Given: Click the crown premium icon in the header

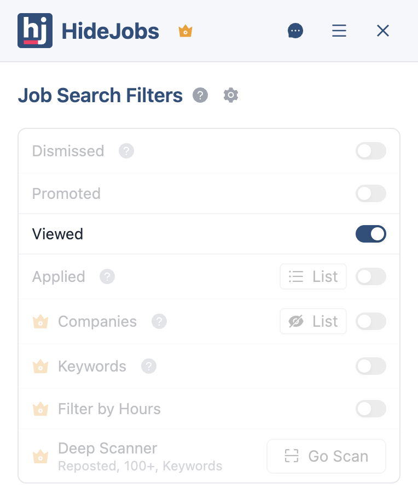Looking at the screenshot, I should [185, 31].
